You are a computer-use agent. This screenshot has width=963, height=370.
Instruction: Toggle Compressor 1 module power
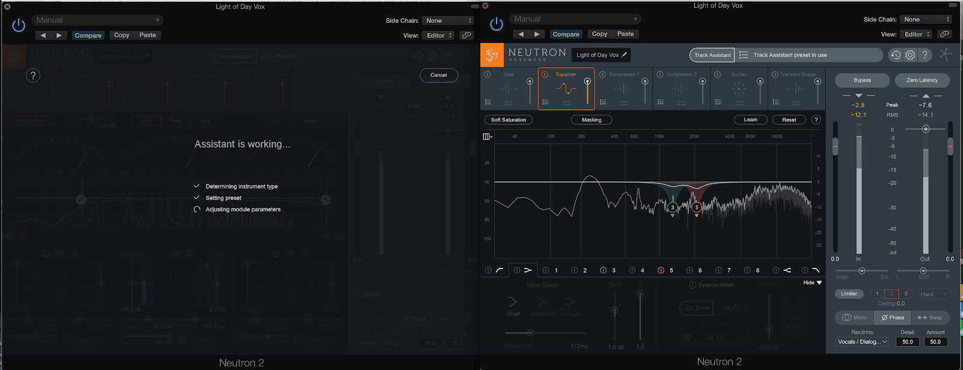602,74
